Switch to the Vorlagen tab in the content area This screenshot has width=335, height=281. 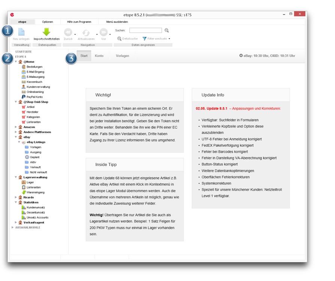click(x=123, y=56)
